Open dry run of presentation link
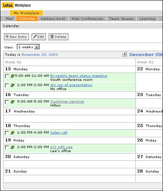 pyautogui.click(x=71, y=85)
